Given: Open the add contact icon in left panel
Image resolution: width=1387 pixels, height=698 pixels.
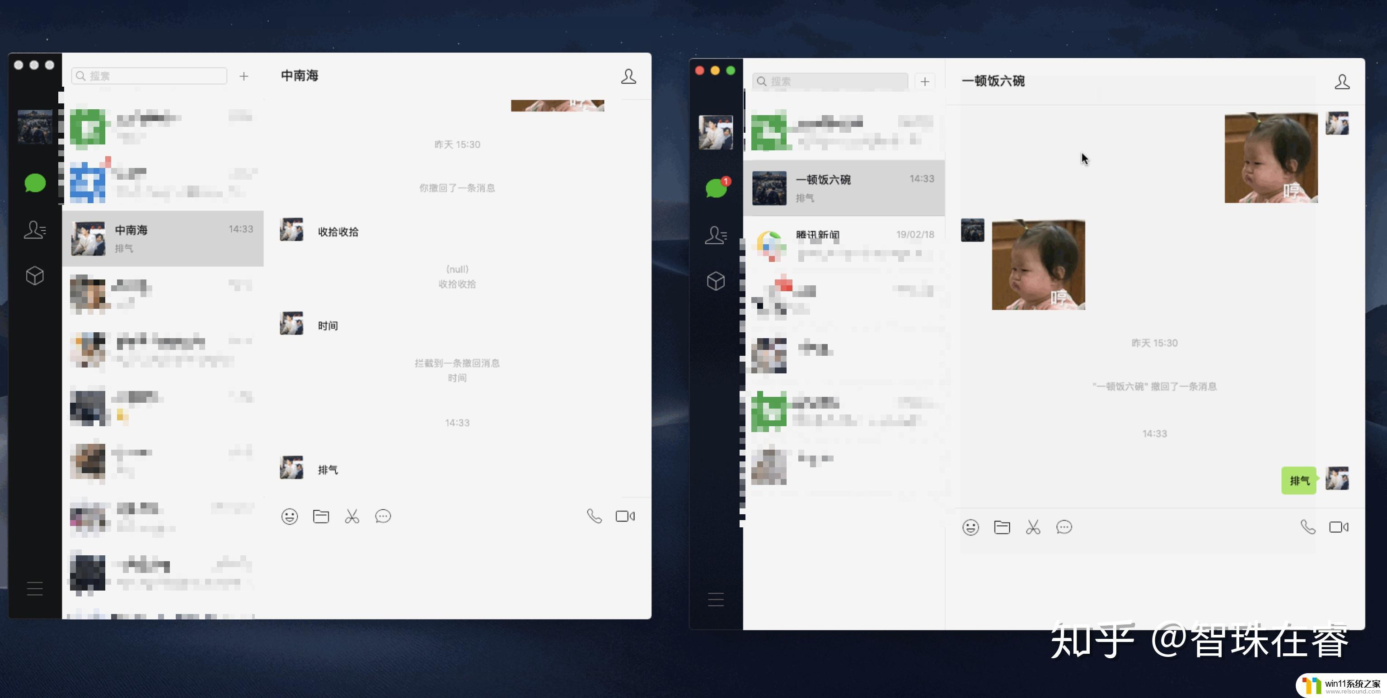Looking at the screenshot, I should click(x=245, y=77).
